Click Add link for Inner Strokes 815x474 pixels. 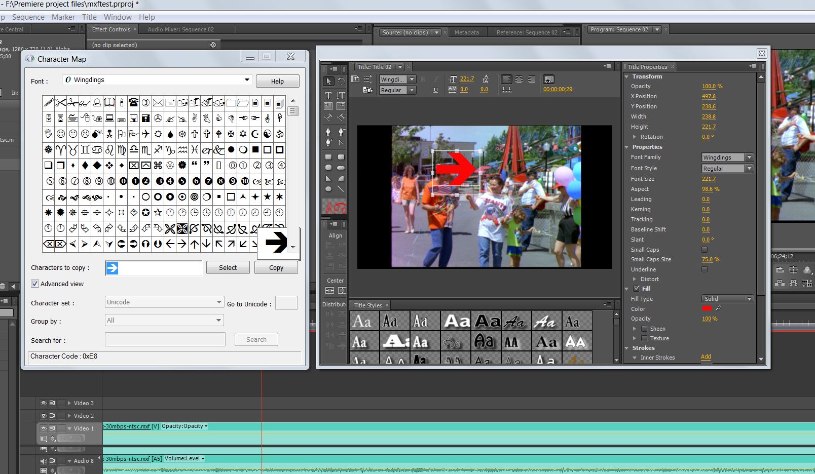pyautogui.click(x=706, y=357)
